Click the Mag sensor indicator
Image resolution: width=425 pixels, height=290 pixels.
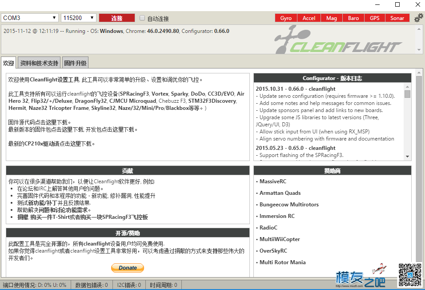(332, 18)
